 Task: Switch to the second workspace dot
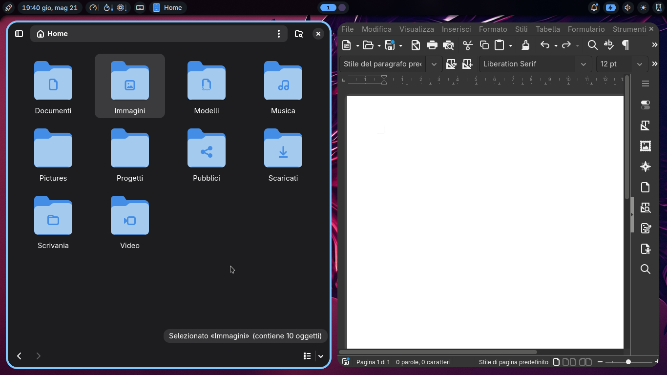pos(342,8)
